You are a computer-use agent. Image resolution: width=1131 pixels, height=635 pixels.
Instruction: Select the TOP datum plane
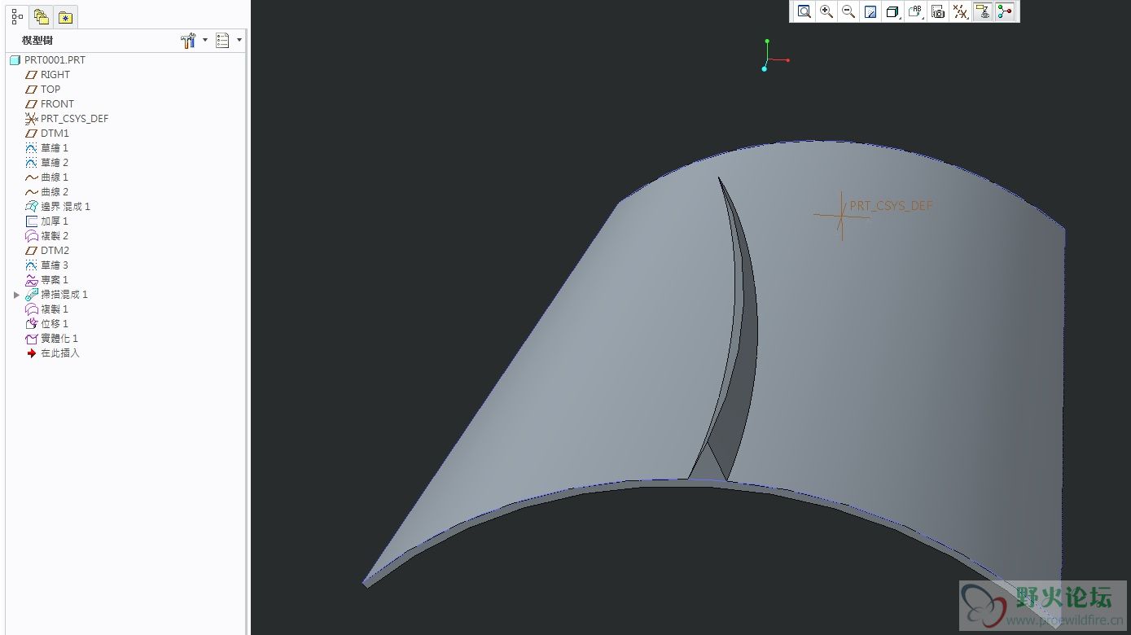click(x=43, y=90)
